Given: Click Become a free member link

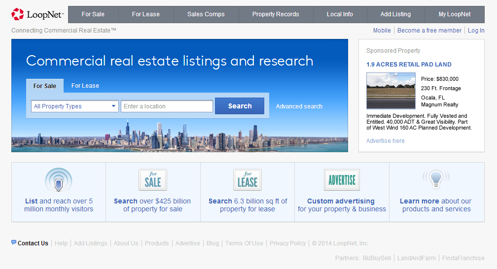Looking at the screenshot, I should click(x=429, y=31).
